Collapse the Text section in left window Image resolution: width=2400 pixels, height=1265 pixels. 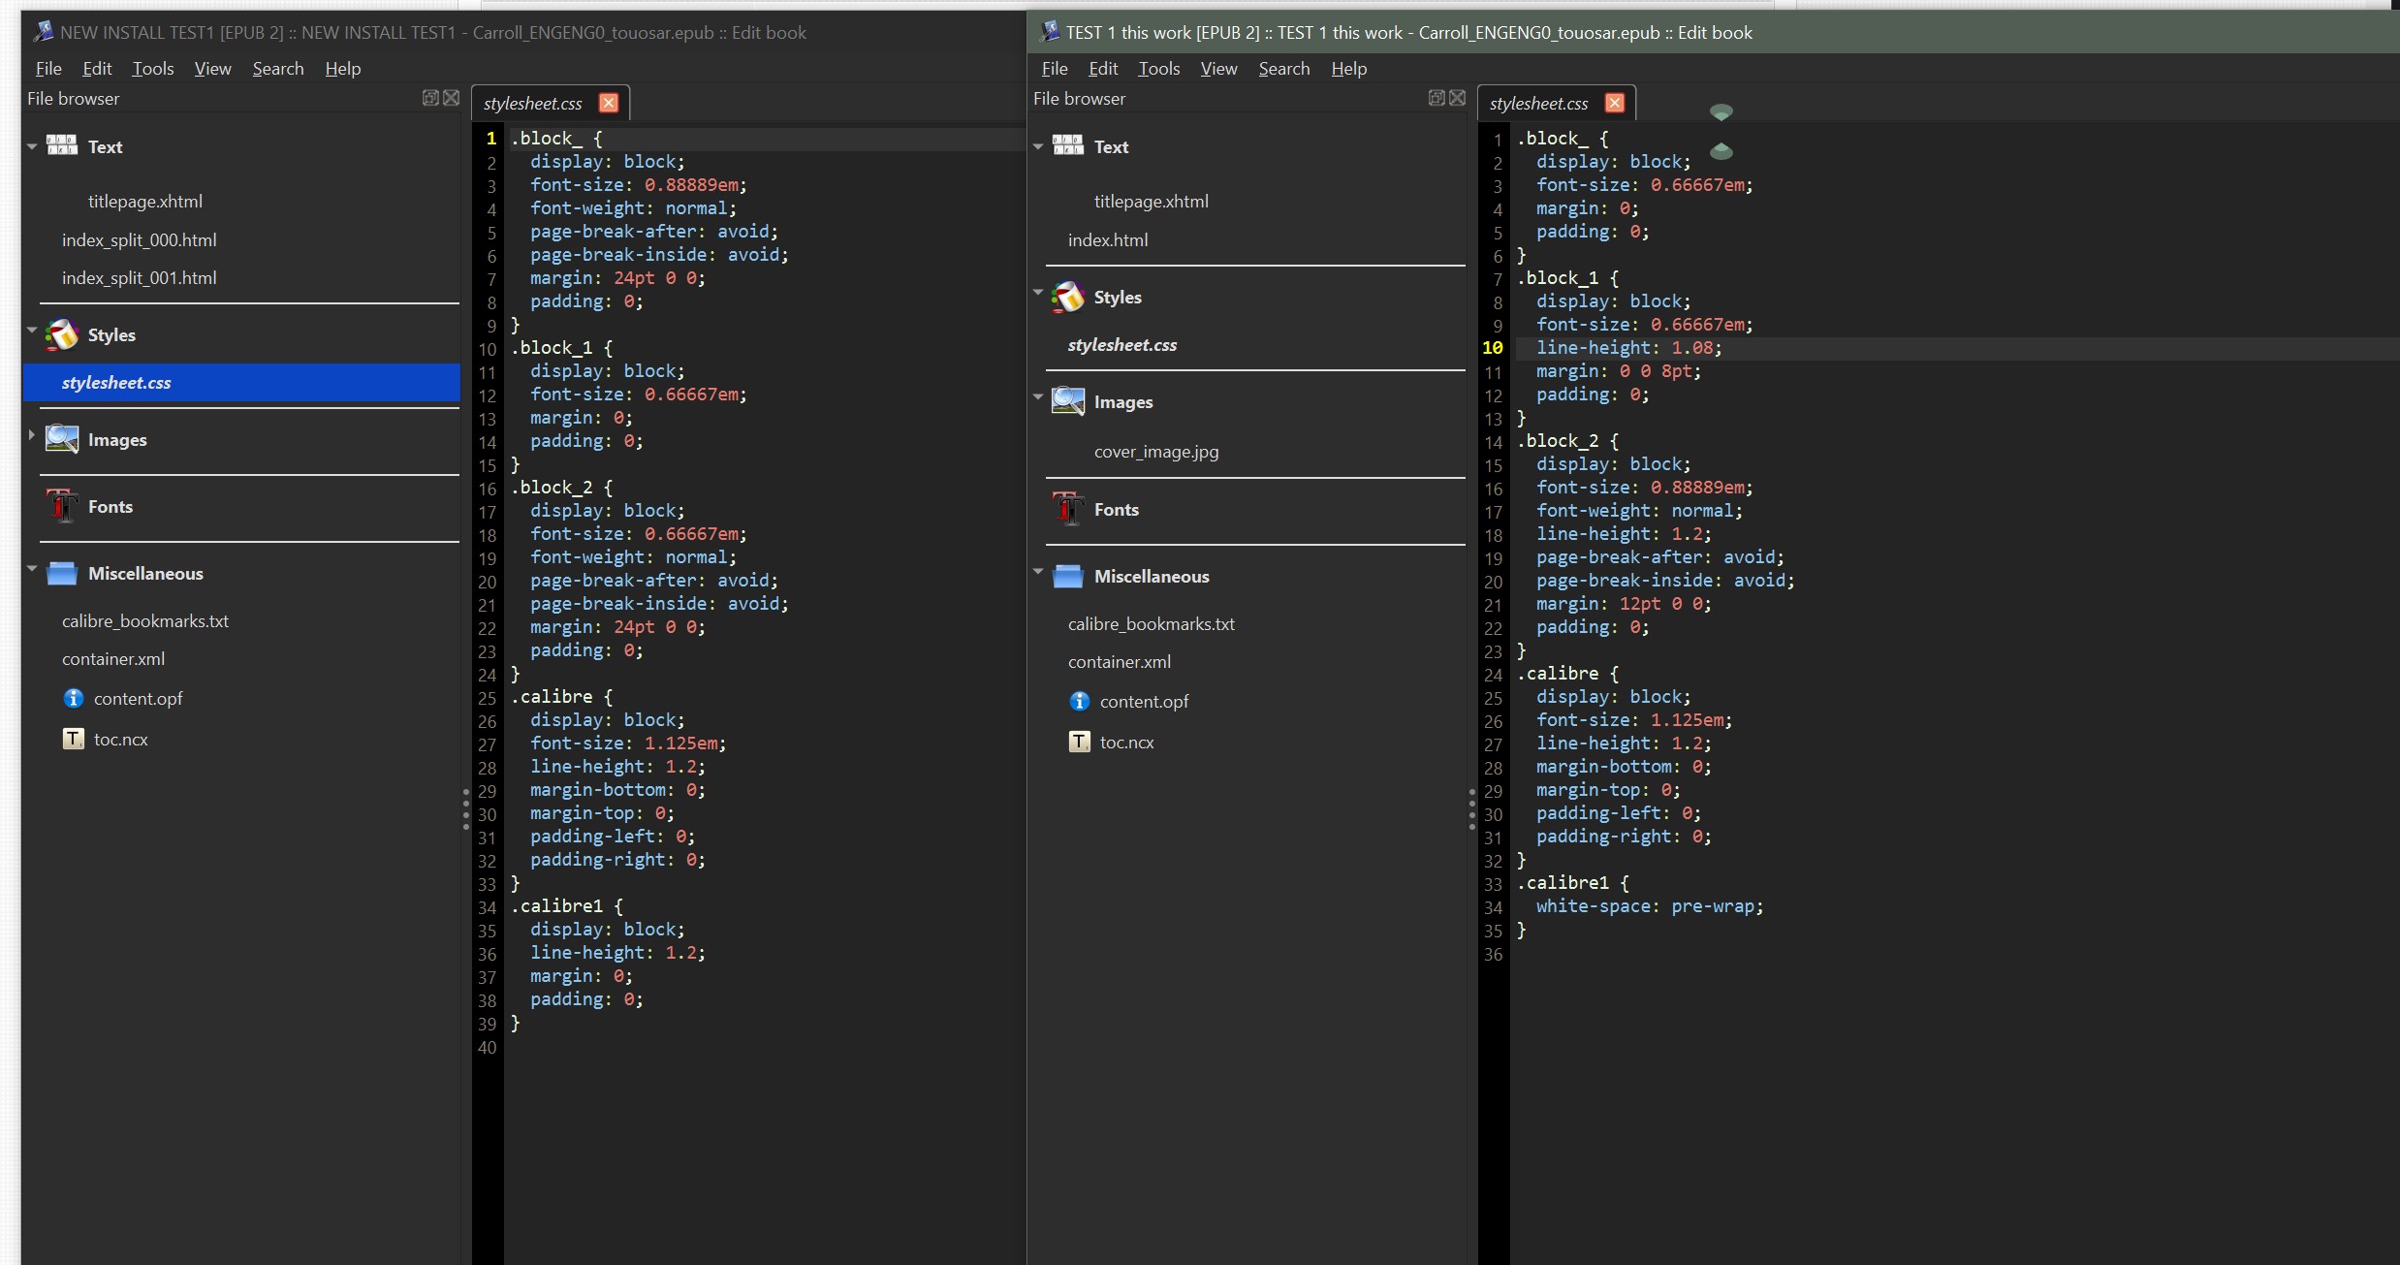(32, 146)
